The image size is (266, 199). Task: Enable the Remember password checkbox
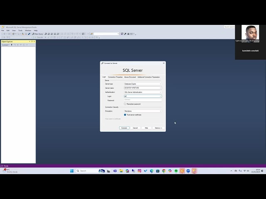(125, 104)
